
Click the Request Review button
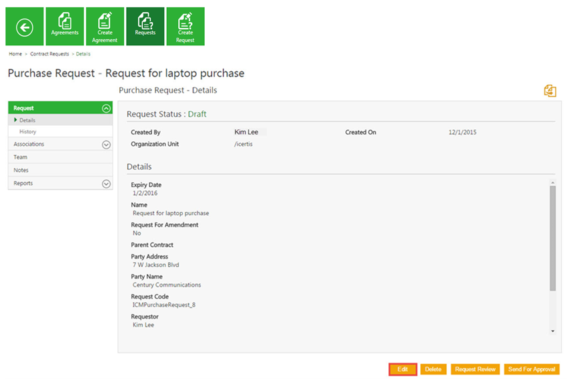475,369
